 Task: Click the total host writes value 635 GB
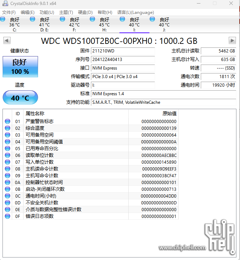[219, 60]
